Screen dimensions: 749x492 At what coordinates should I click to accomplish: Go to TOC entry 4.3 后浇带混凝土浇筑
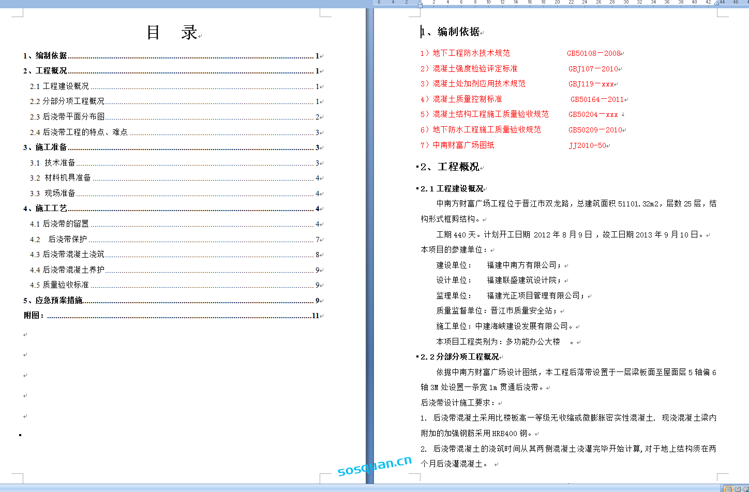click(x=67, y=255)
